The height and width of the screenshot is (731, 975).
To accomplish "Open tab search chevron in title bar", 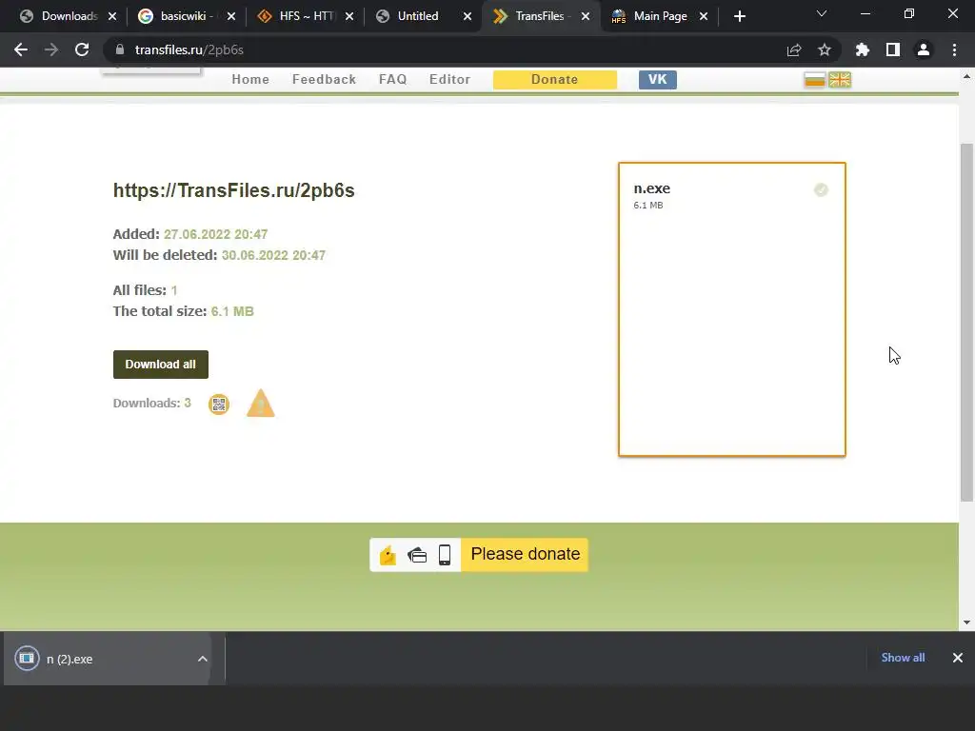I will 822,13.
